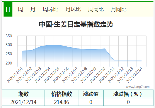Switch to the 月 monthly tab
Image resolution: width=155 pixels, height=108 pixels.
pyautogui.click(x=33, y=9)
